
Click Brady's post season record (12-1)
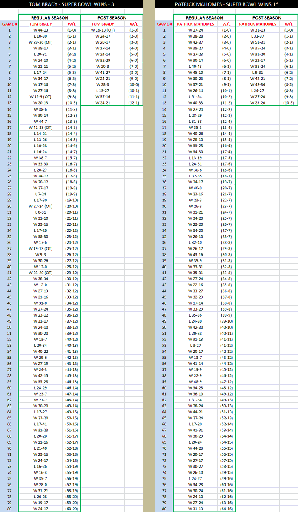(x=134, y=103)
